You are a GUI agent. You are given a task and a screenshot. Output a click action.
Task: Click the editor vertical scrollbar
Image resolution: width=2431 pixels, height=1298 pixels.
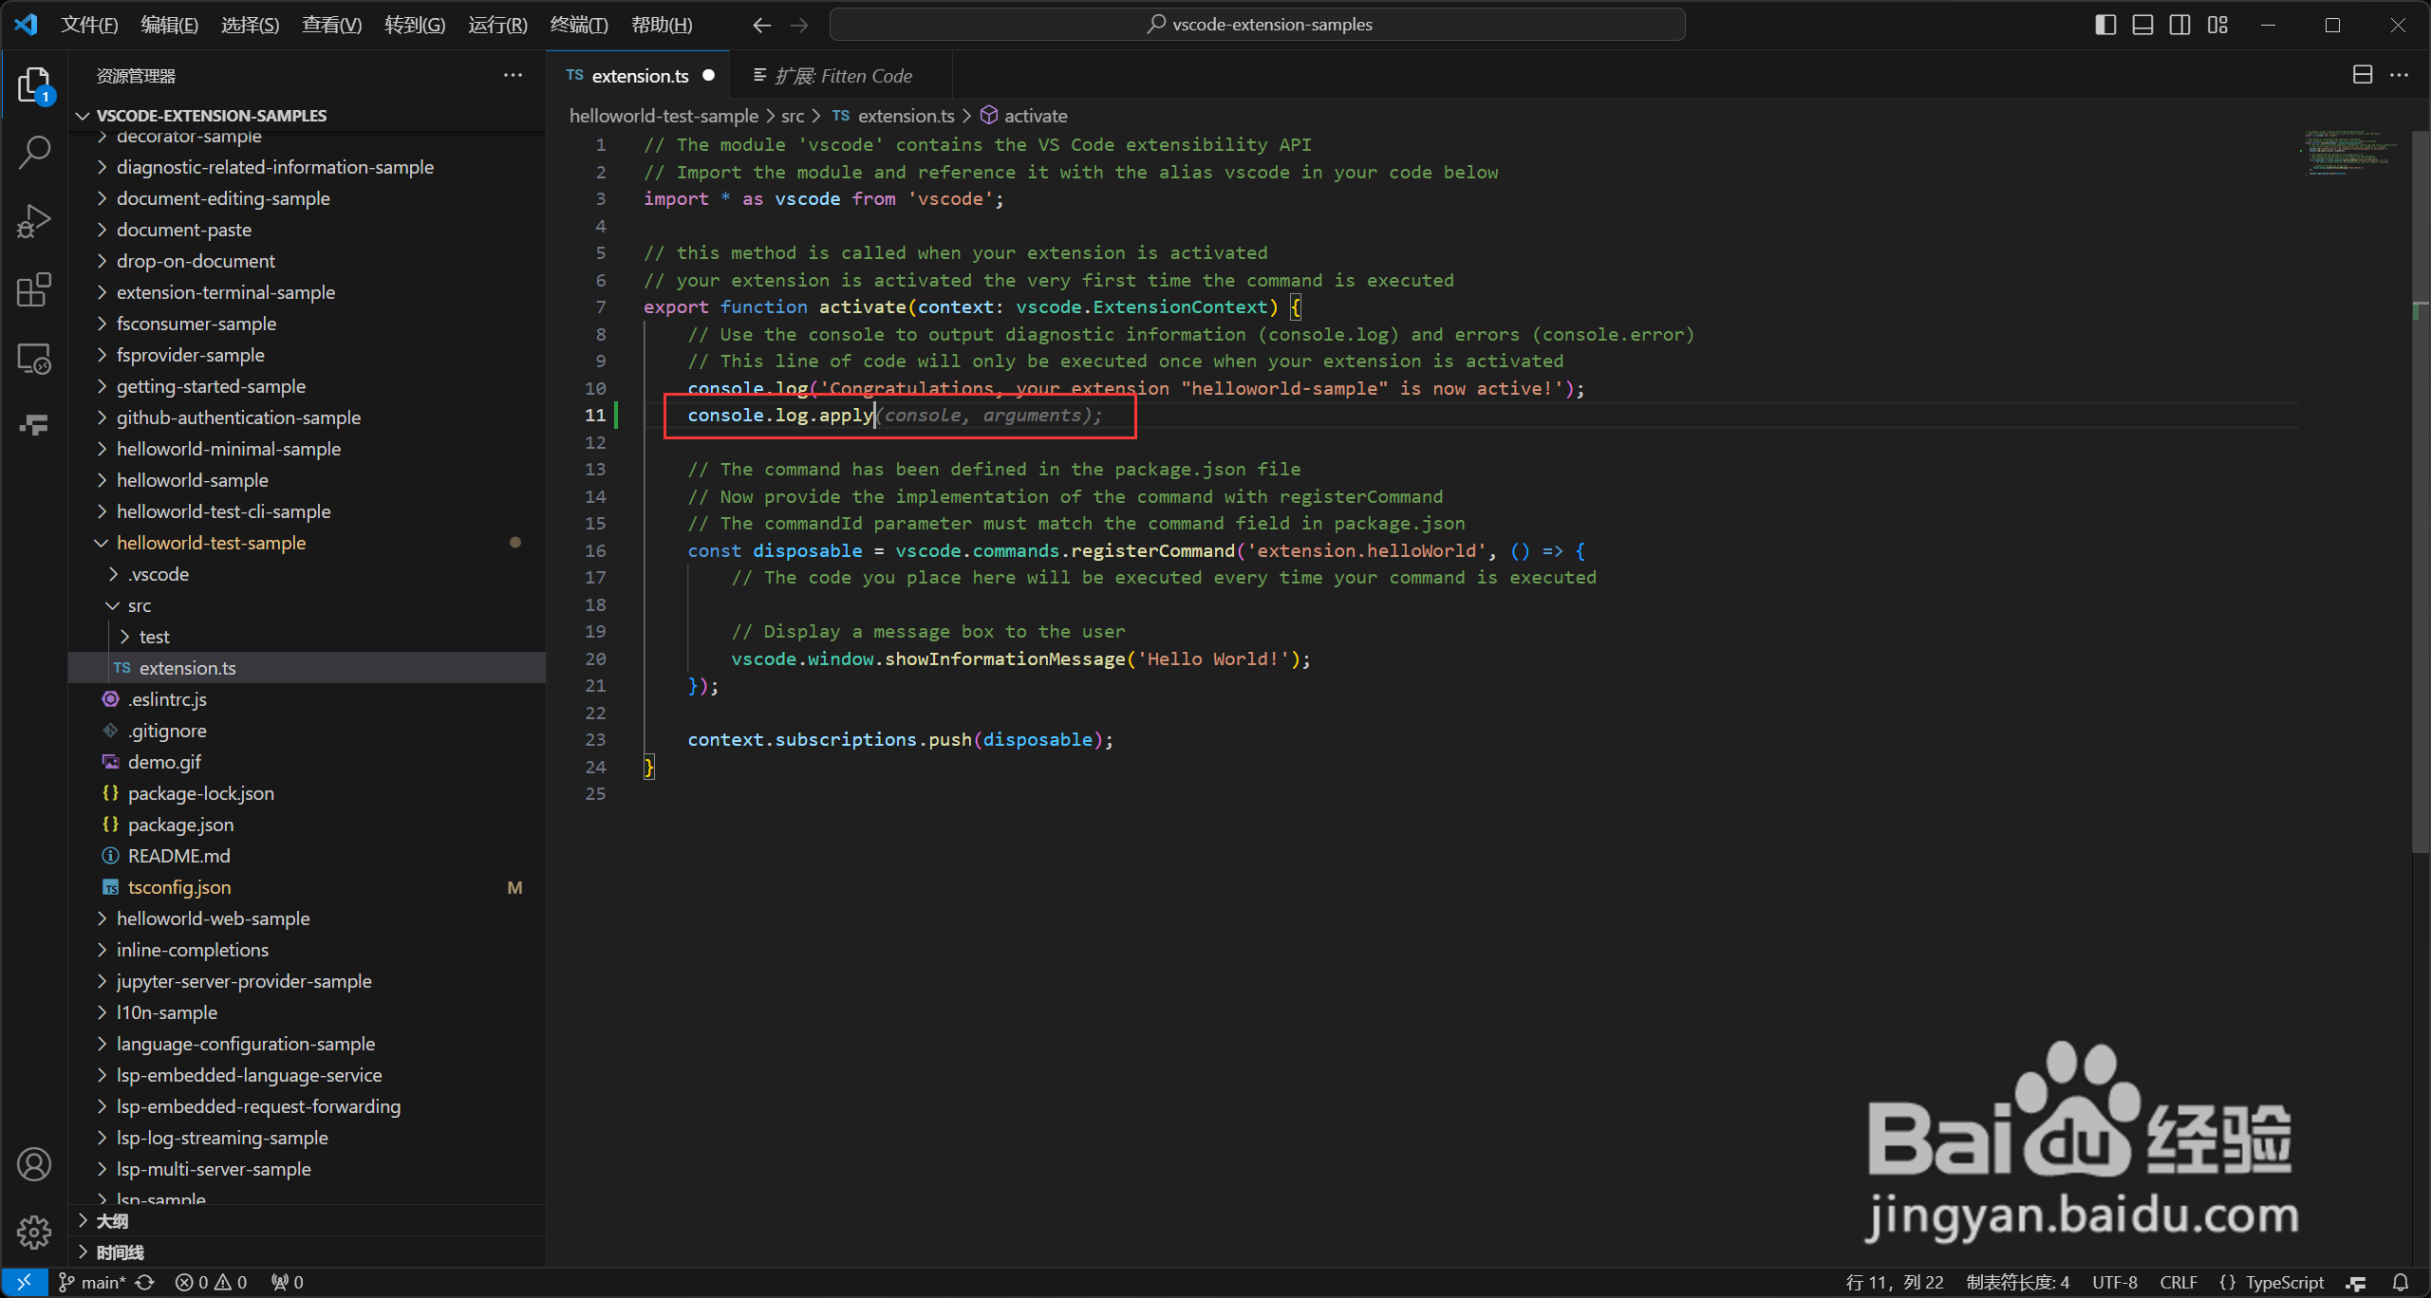point(2421,493)
